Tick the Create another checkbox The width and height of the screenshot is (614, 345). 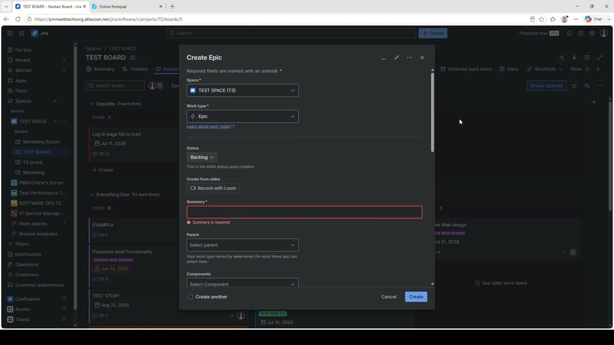(190, 297)
